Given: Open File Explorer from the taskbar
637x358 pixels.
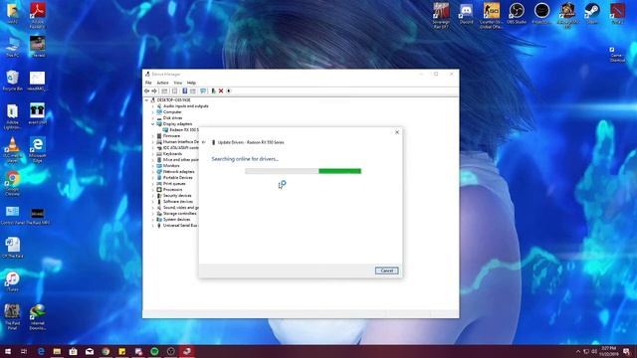Looking at the screenshot, I should (x=57, y=351).
